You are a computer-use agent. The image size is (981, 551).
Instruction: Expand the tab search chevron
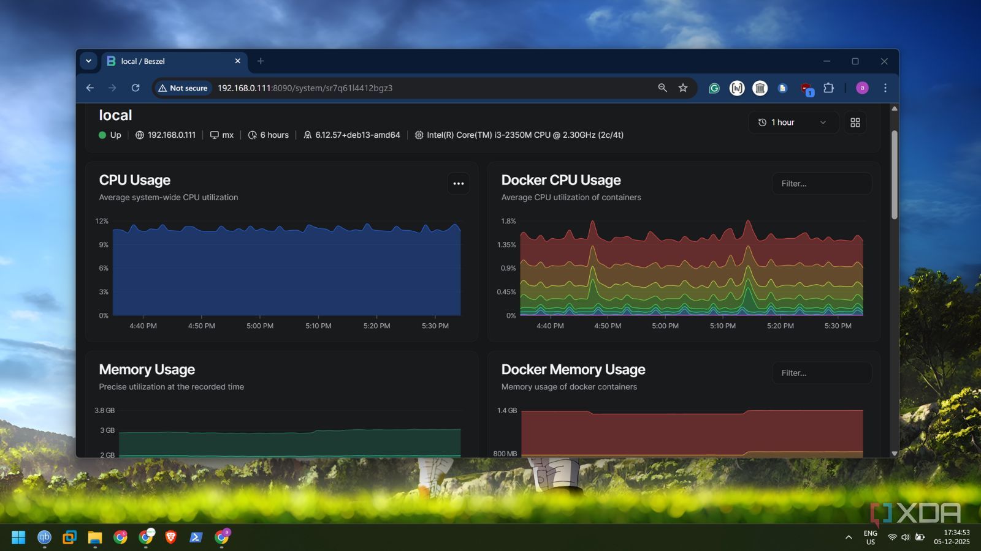88,61
